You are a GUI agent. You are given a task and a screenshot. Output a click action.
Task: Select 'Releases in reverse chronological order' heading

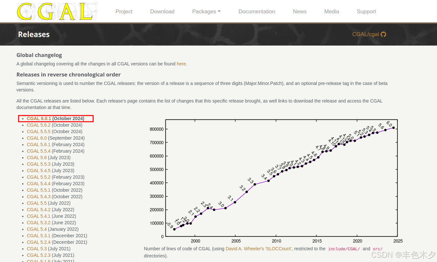(69, 75)
